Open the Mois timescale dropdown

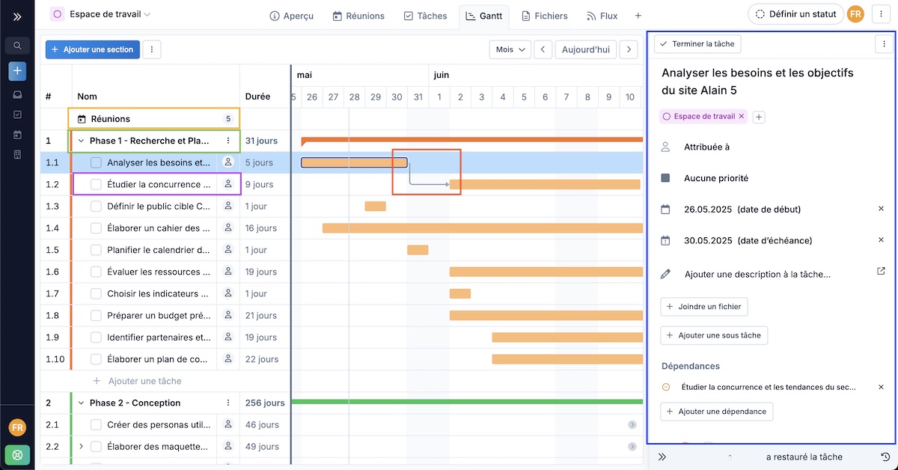click(510, 49)
